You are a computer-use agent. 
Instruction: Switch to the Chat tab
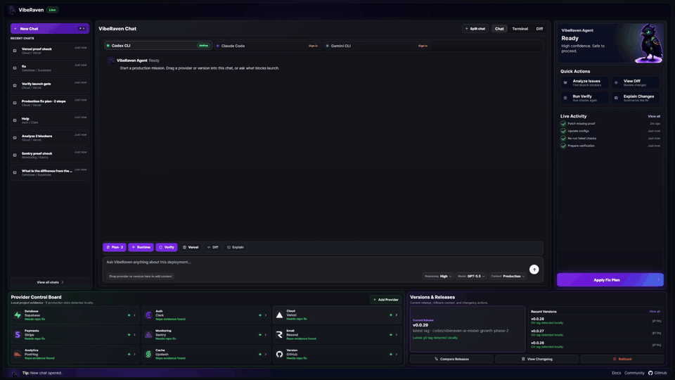point(499,29)
